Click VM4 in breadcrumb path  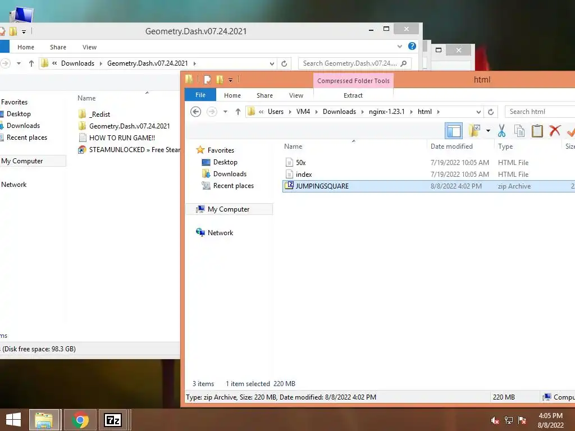pos(303,112)
